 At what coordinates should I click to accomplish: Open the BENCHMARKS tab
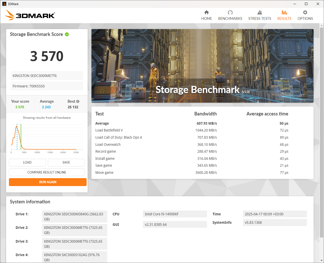click(230, 16)
